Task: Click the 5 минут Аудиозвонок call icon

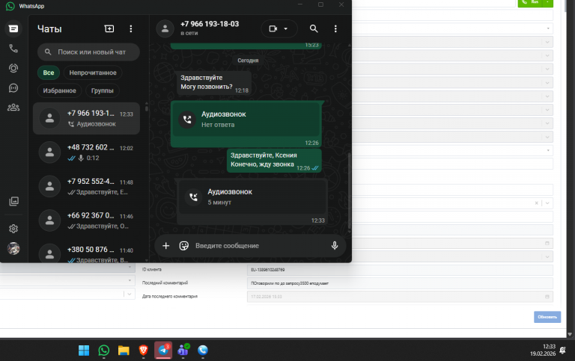Action: pos(194,197)
